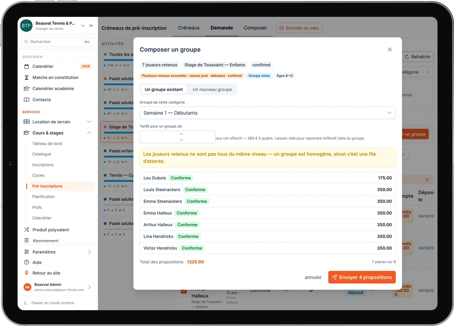Open the centre switcher chevron

[x=83, y=26]
